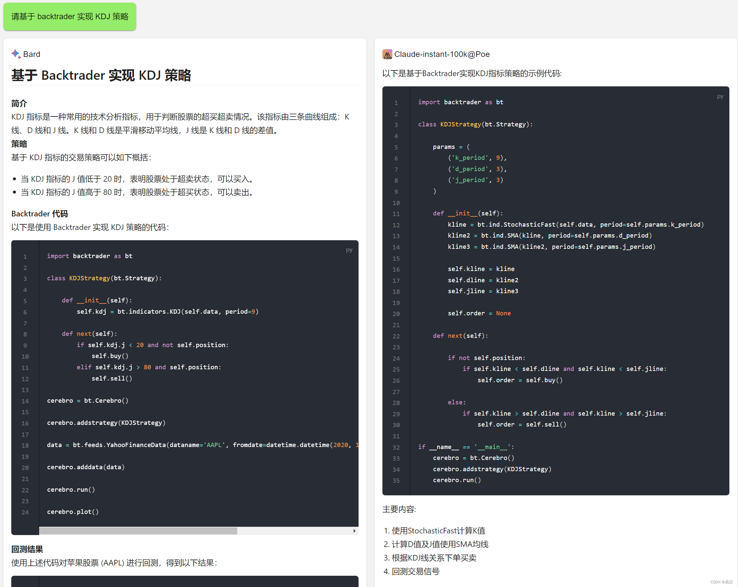Click the ('d_period', 3) parameter line

(x=477, y=169)
